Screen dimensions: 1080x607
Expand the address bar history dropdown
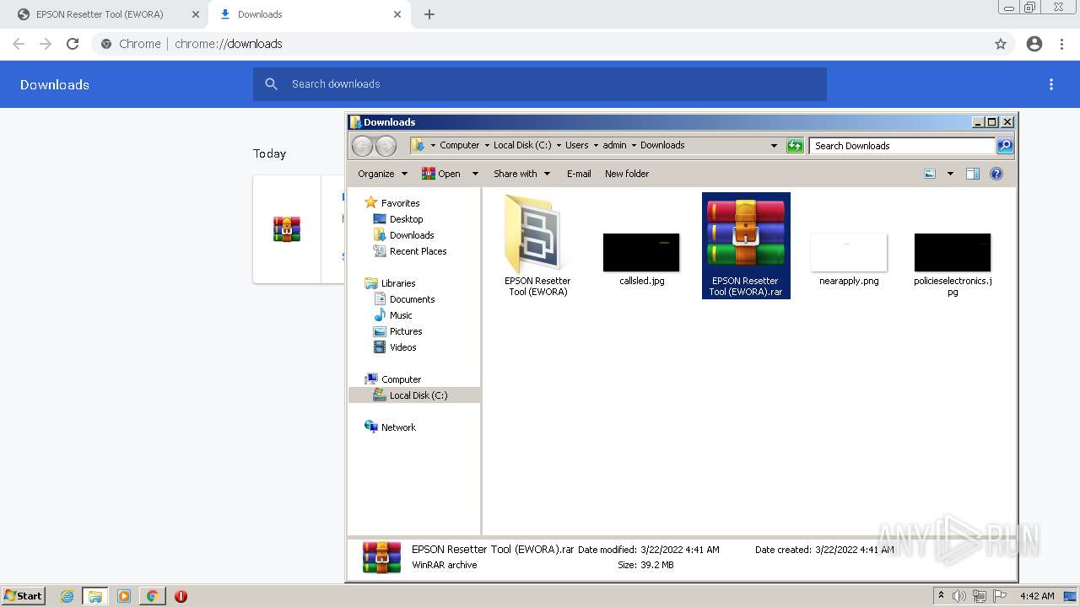coord(774,145)
